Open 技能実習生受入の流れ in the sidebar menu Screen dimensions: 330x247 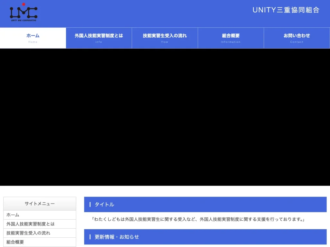[x=40, y=233]
